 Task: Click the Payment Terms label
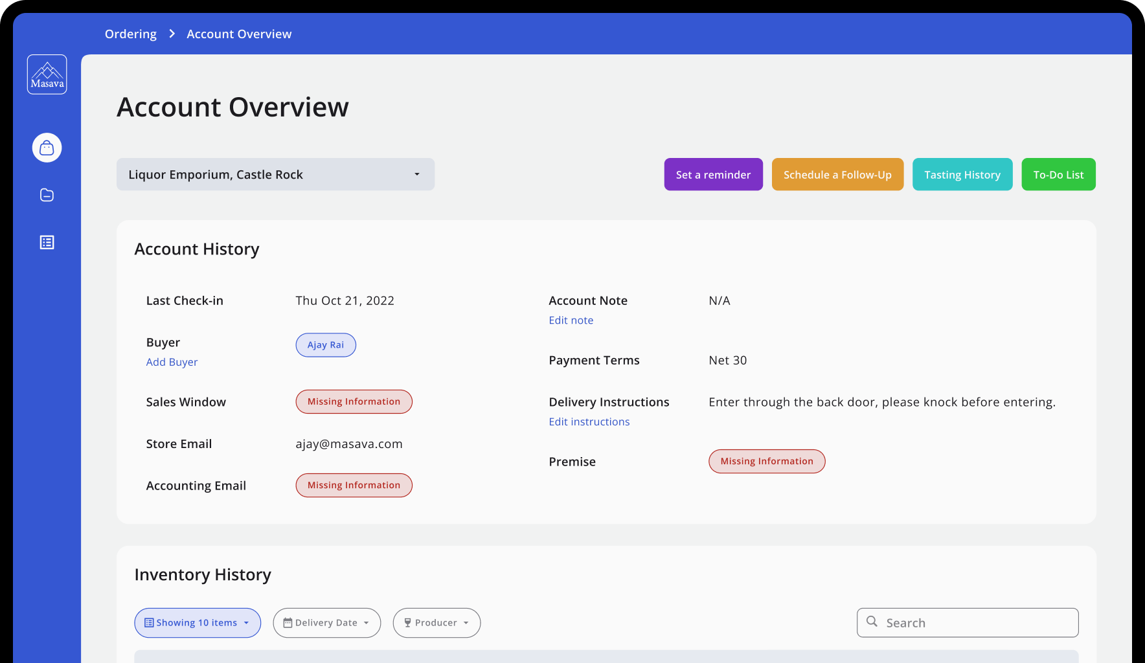[x=594, y=360]
